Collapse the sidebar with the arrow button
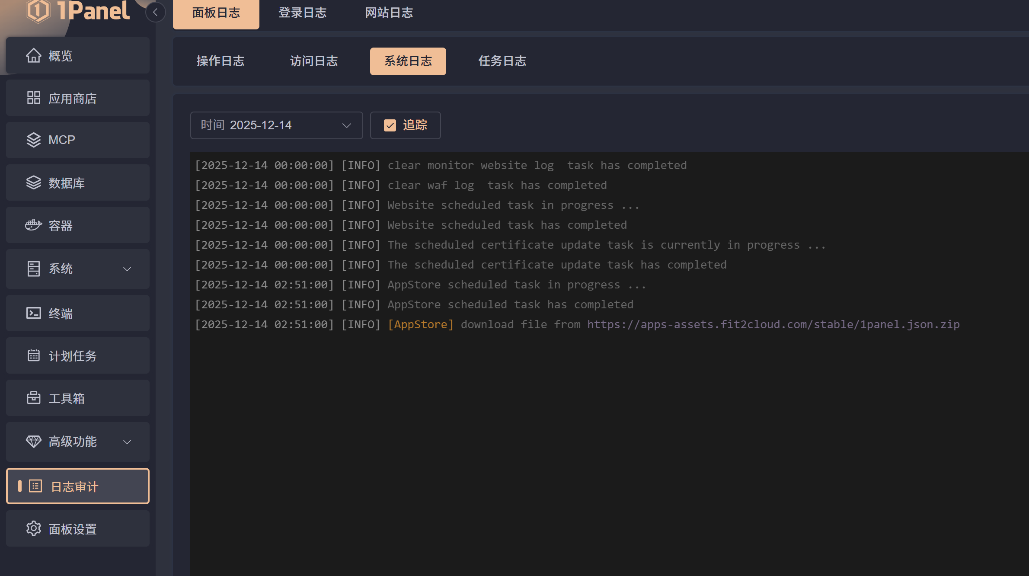Screen dimensions: 1029x576 (155, 12)
